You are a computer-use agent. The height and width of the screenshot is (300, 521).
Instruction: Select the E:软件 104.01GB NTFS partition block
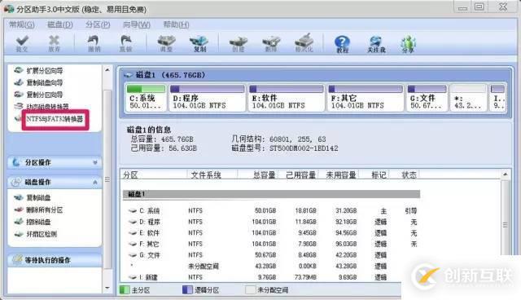[x=286, y=98]
